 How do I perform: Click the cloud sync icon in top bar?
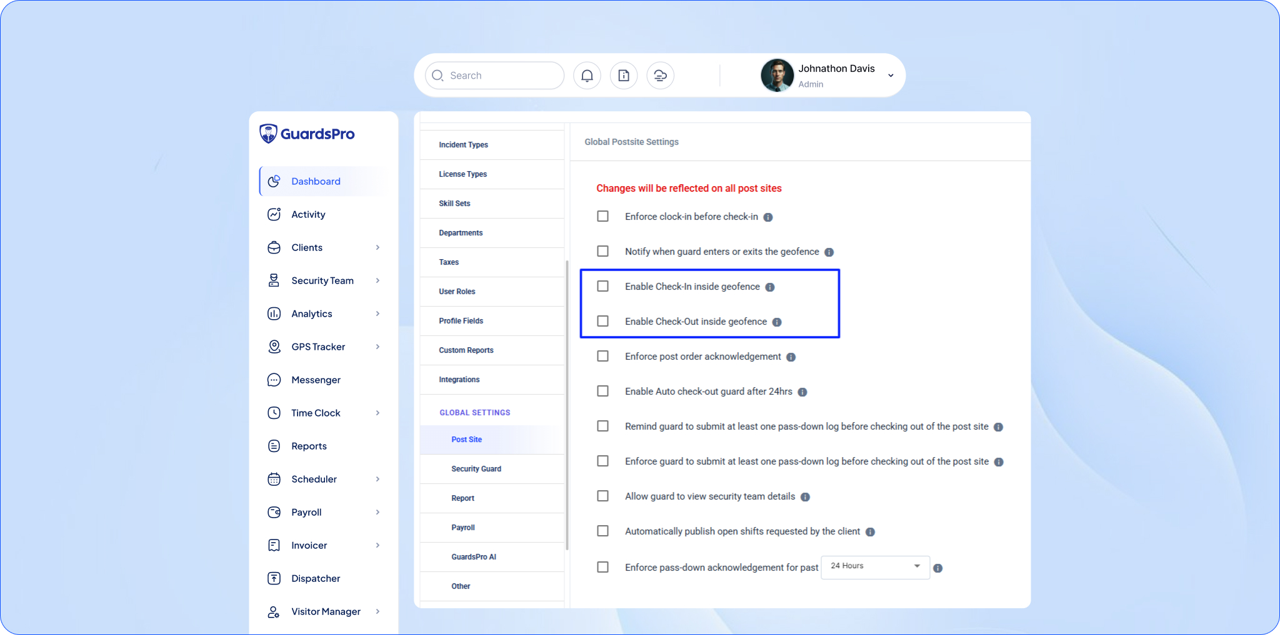[x=660, y=76]
